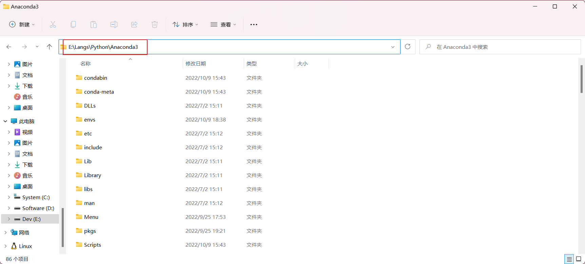
Task: Select System (C:) drive
Action: pos(36,197)
